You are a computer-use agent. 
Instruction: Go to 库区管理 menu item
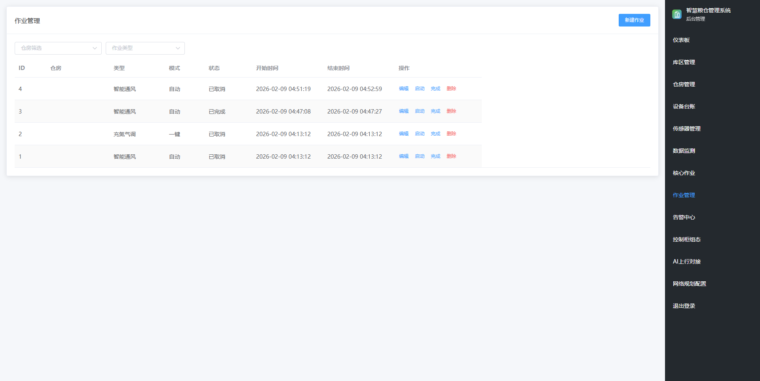(x=684, y=62)
